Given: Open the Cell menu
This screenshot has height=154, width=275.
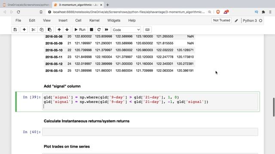Looking at the screenshot, I should 78,21.
